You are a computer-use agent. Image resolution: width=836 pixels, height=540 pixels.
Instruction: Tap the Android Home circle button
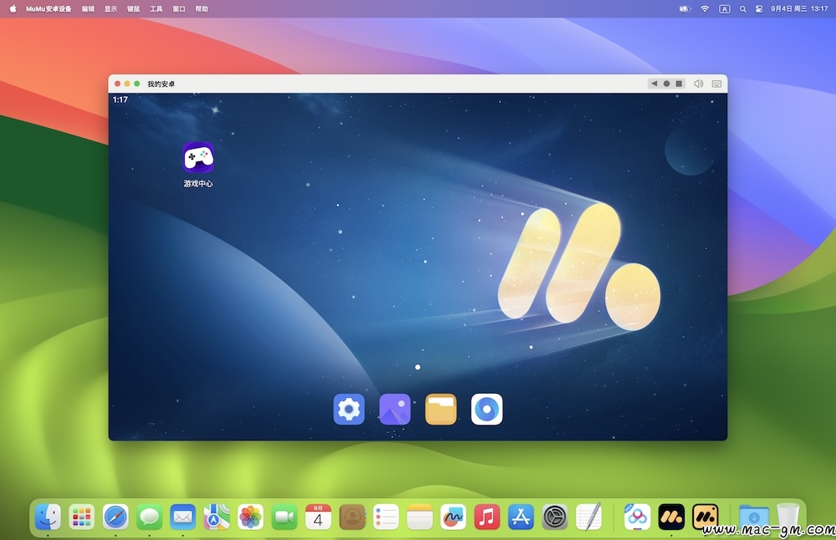pyautogui.click(x=666, y=84)
